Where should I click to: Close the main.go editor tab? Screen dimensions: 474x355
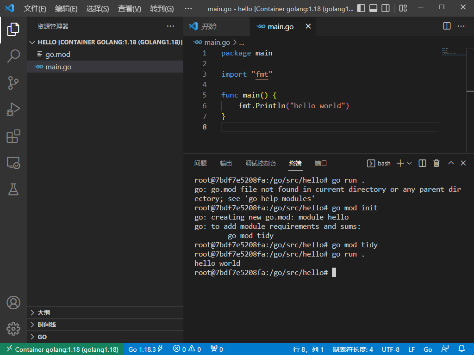pos(308,26)
